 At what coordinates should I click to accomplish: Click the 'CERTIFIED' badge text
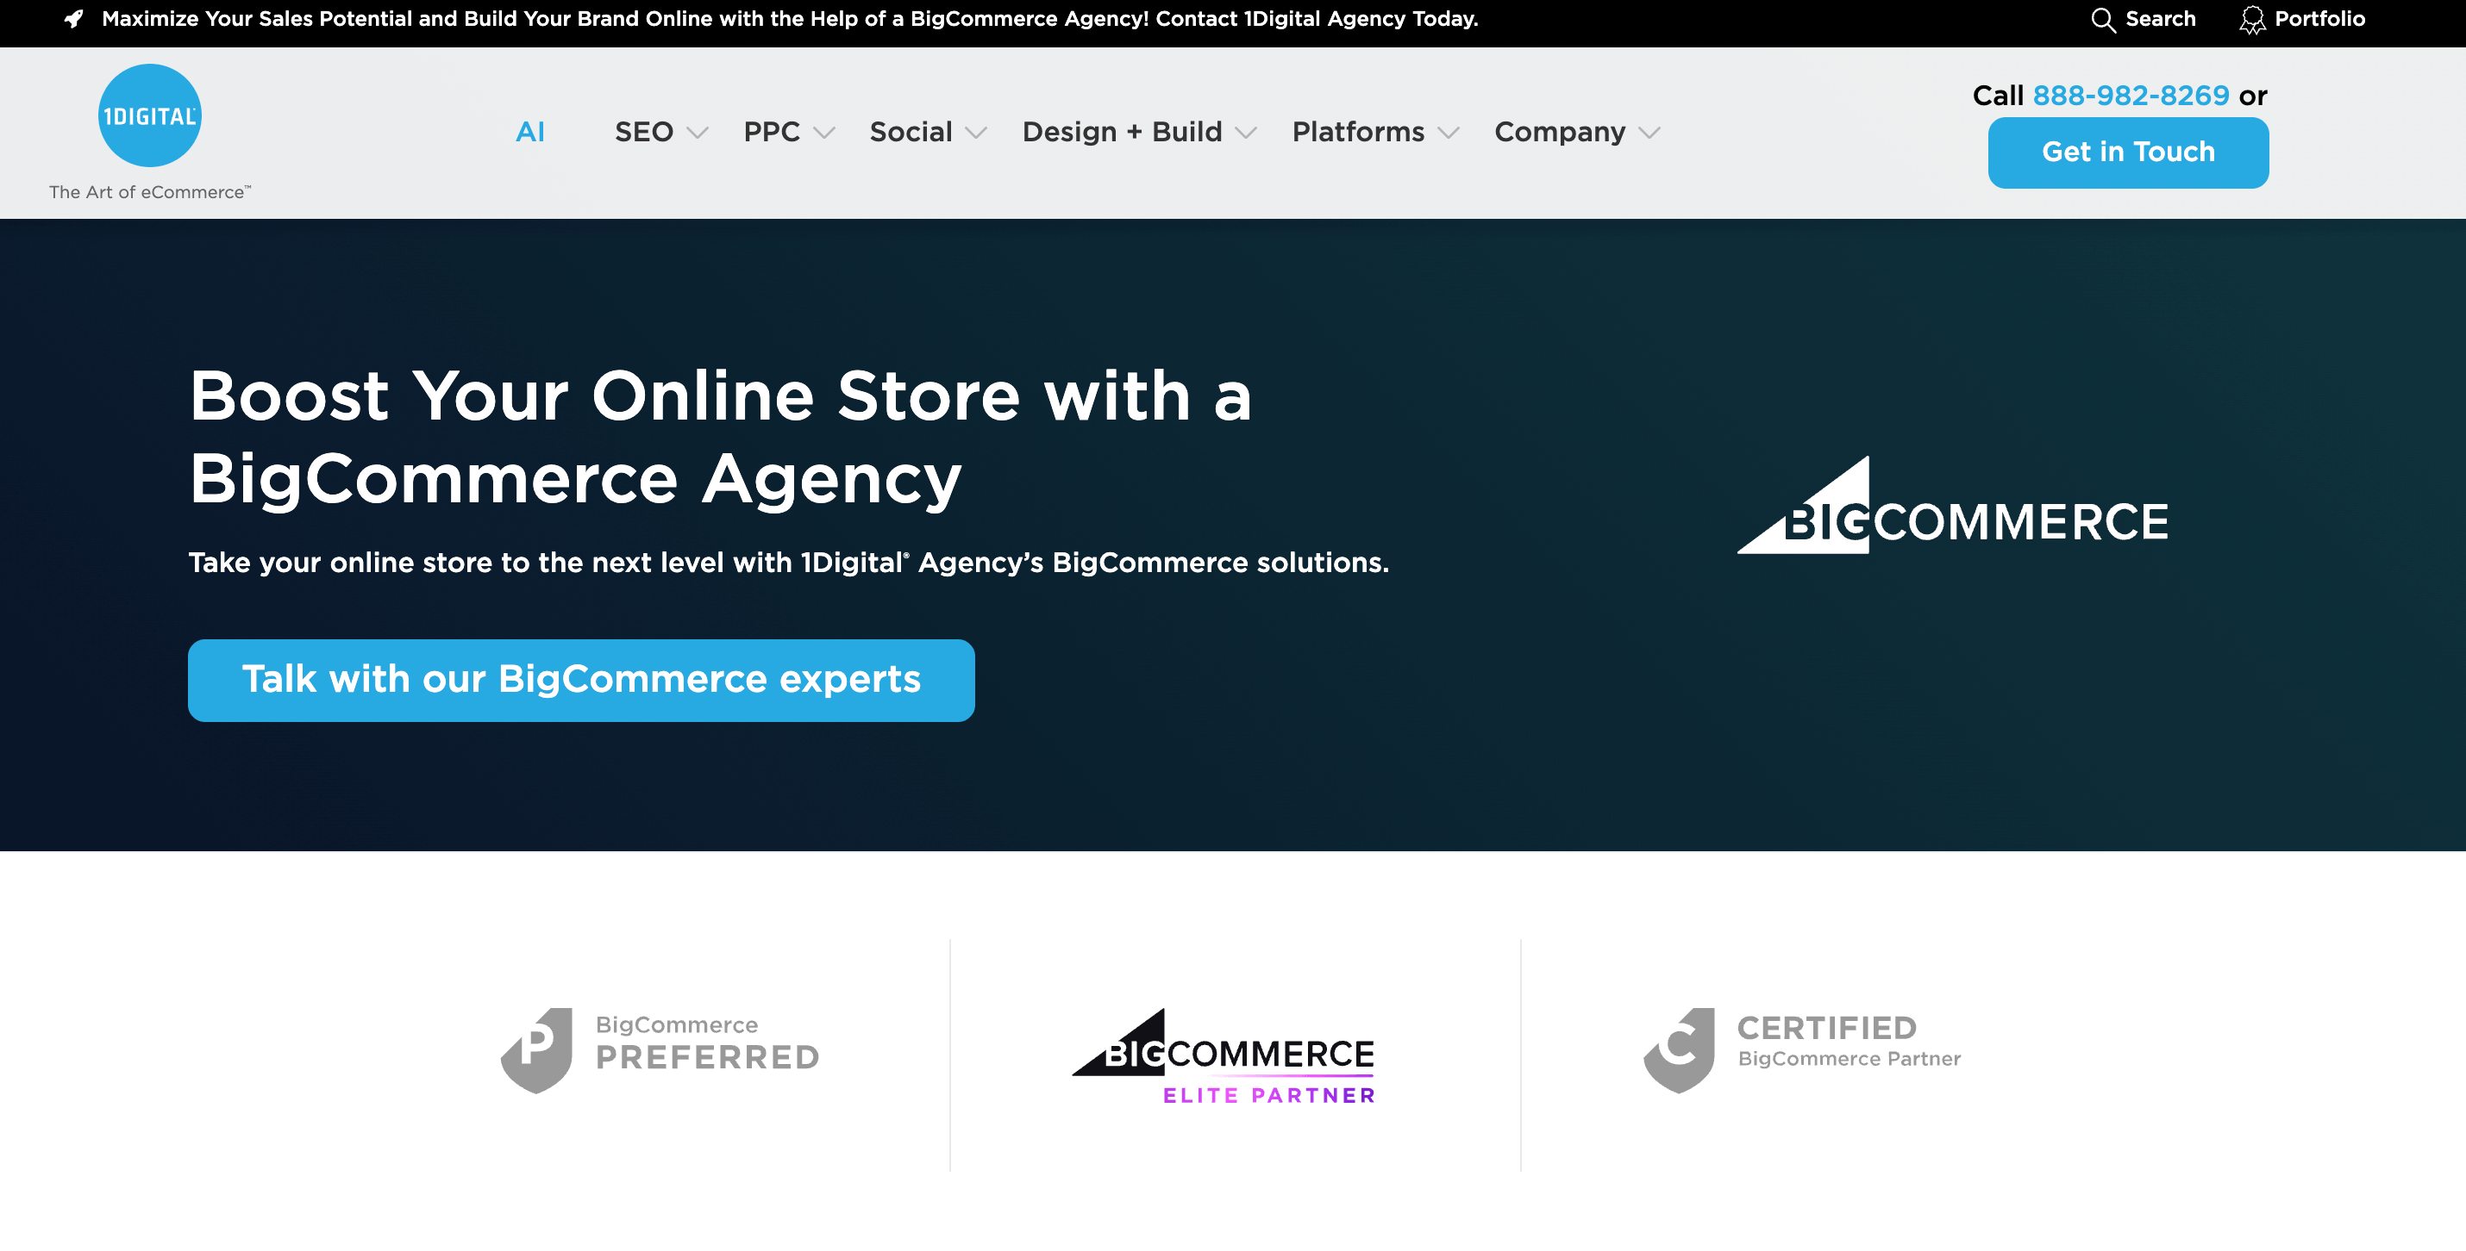[1826, 1028]
